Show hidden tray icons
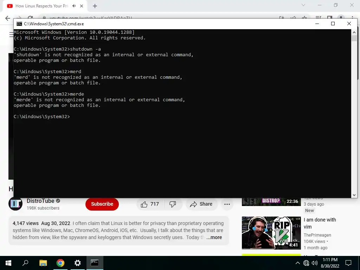Screen dimensions: 360x270 (x=297, y=263)
